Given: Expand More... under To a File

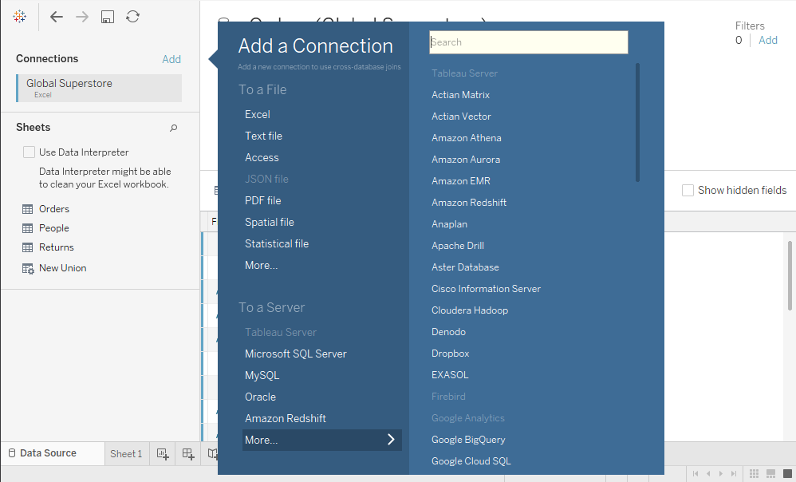Looking at the screenshot, I should coord(261,264).
